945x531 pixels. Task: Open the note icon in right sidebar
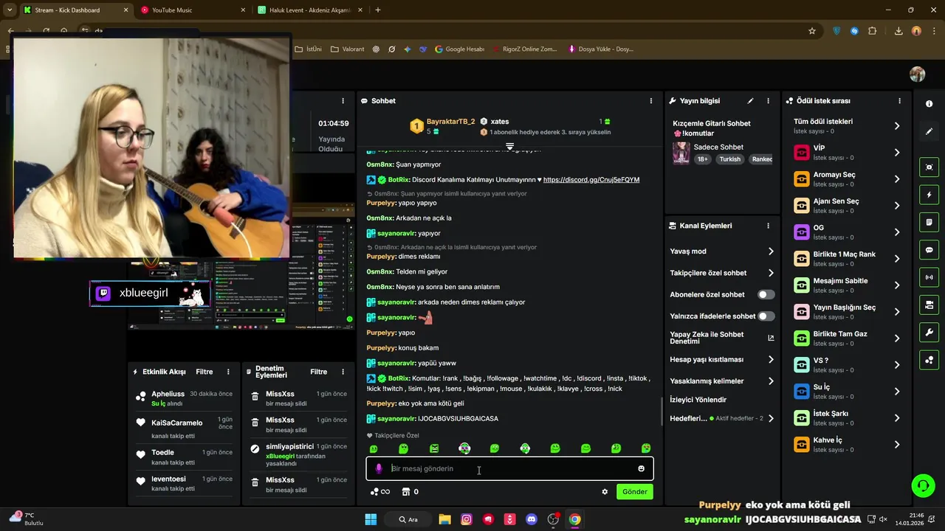(x=929, y=222)
